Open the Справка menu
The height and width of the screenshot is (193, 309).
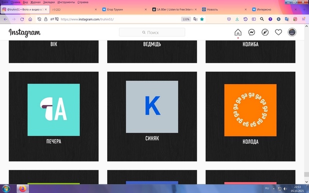point(83,2)
